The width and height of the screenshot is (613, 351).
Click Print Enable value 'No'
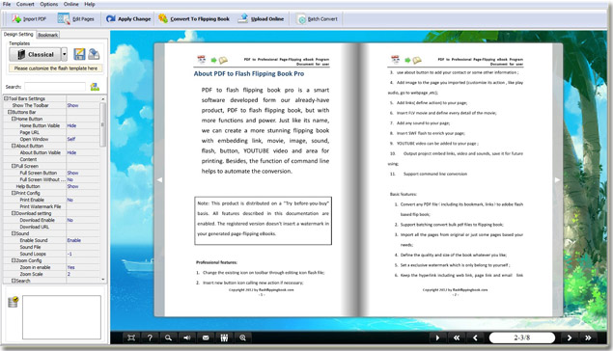coord(70,200)
